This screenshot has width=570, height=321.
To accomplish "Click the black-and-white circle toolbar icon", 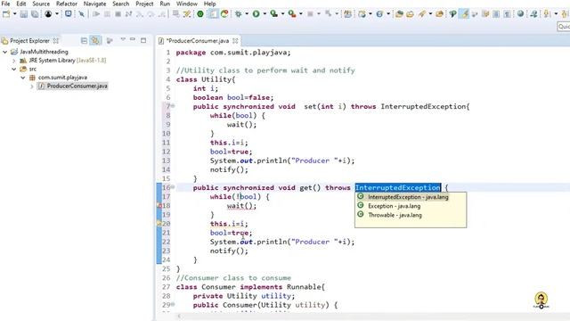I will click(48, 14).
